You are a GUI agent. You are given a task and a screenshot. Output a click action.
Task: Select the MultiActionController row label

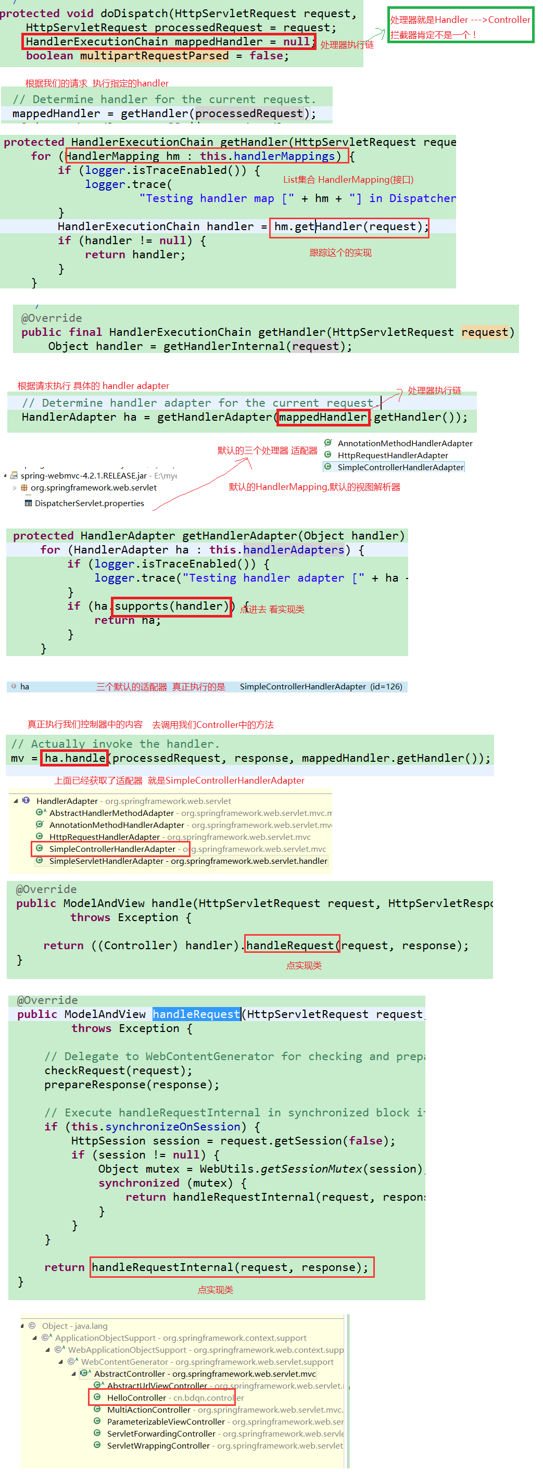[x=148, y=1410]
